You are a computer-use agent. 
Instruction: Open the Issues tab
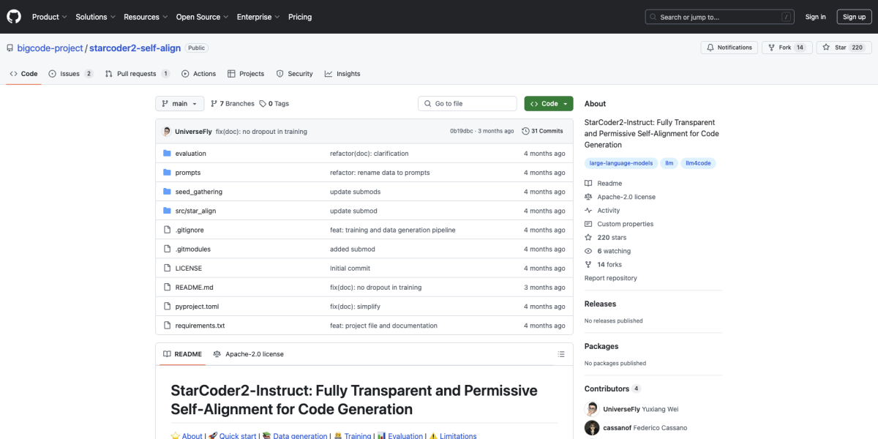pos(70,74)
